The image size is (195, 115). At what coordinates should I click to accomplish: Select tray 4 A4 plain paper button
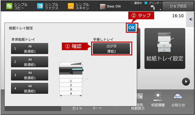click(30, 88)
